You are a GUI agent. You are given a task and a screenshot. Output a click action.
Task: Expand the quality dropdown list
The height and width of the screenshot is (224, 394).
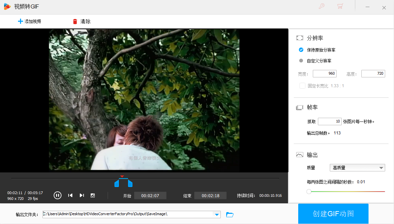click(x=381, y=168)
